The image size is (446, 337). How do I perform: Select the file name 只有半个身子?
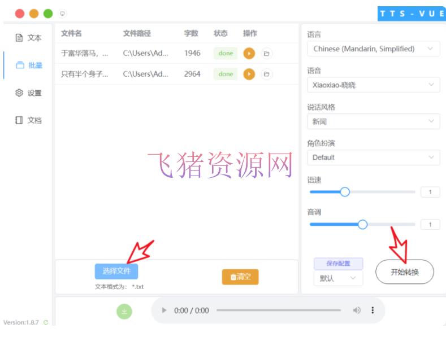(x=84, y=74)
